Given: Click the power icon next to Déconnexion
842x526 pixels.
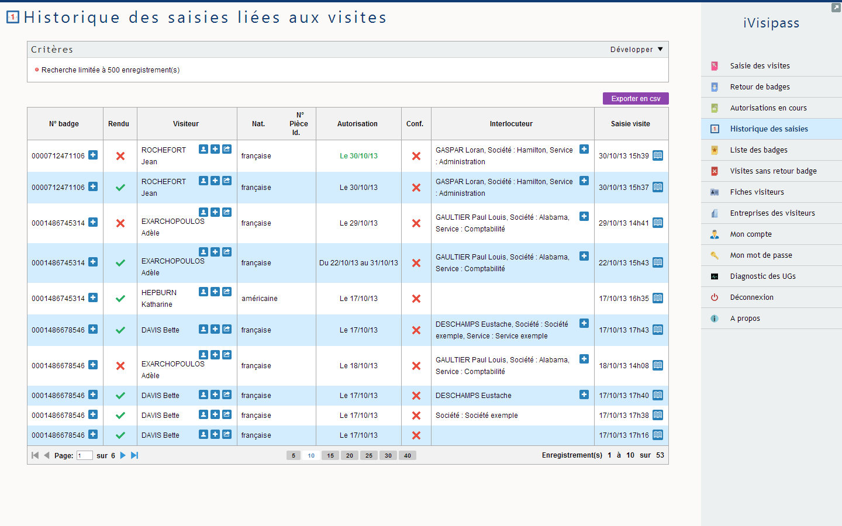Looking at the screenshot, I should click(x=714, y=297).
